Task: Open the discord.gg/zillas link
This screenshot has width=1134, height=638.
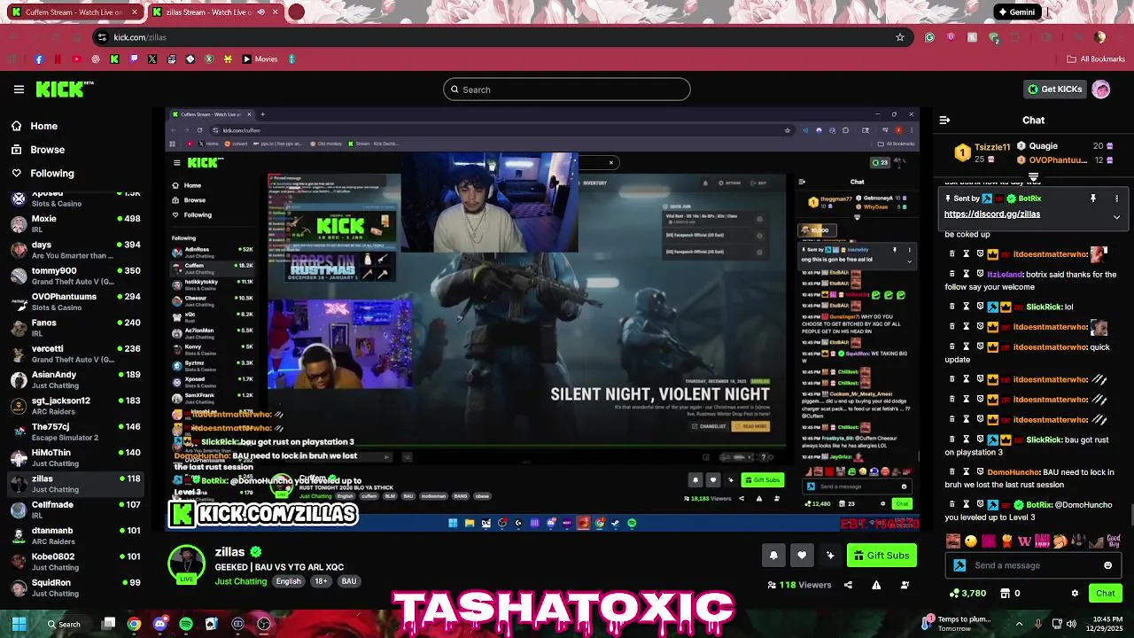Action: [992, 214]
